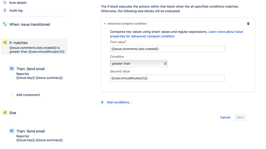Focus the Second value input field
Image resolution: width=266 pixels, height=149 pixels.
pyautogui.click(x=167, y=78)
